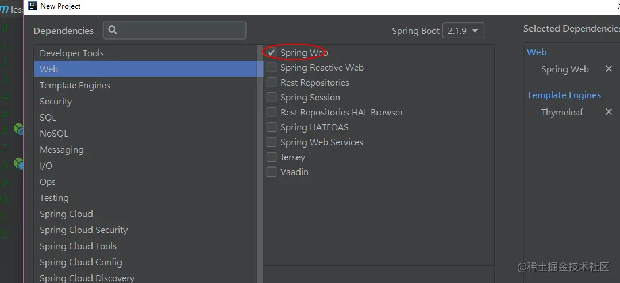The image size is (620, 283).
Task: Click the search magnifier icon
Action: coord(112,30)
